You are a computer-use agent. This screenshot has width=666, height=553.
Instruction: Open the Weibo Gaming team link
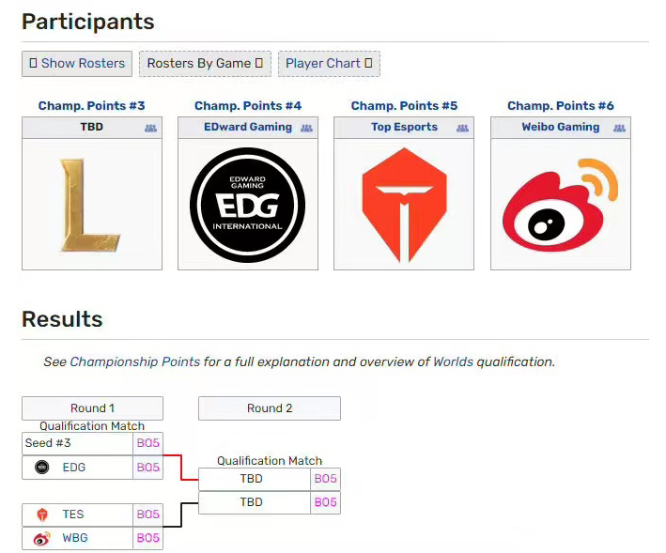point(560,127)
